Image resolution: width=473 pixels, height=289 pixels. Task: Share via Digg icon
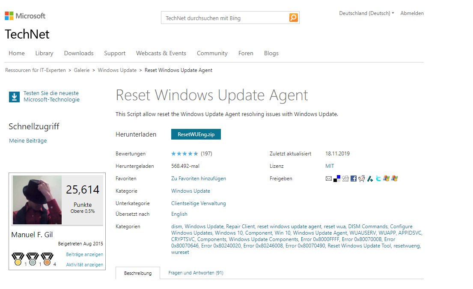click(345, 179)
